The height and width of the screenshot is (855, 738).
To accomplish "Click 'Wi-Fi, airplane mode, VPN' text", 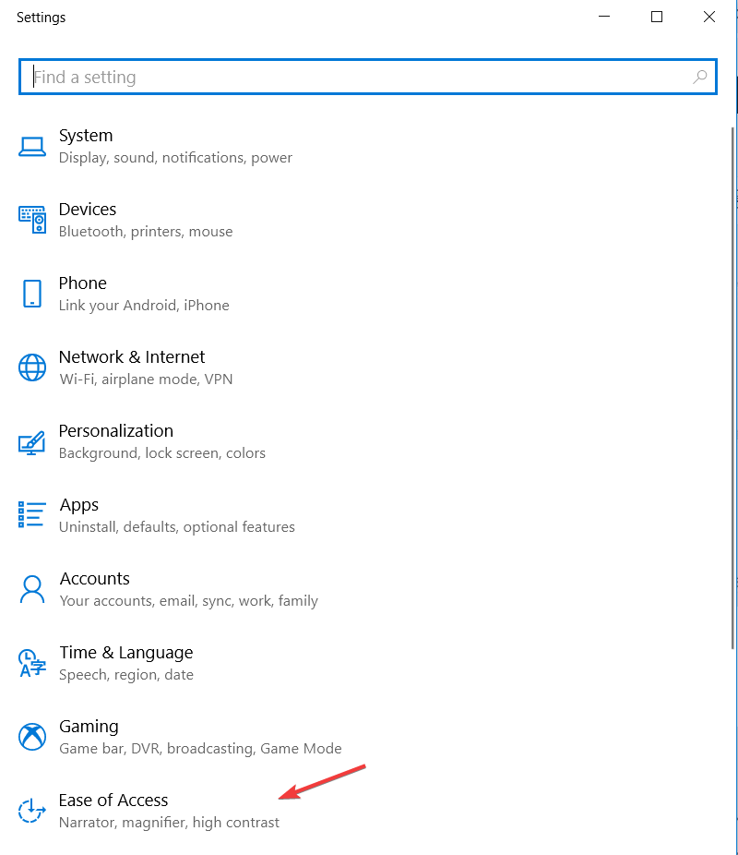I will click(x=146, y=379).
